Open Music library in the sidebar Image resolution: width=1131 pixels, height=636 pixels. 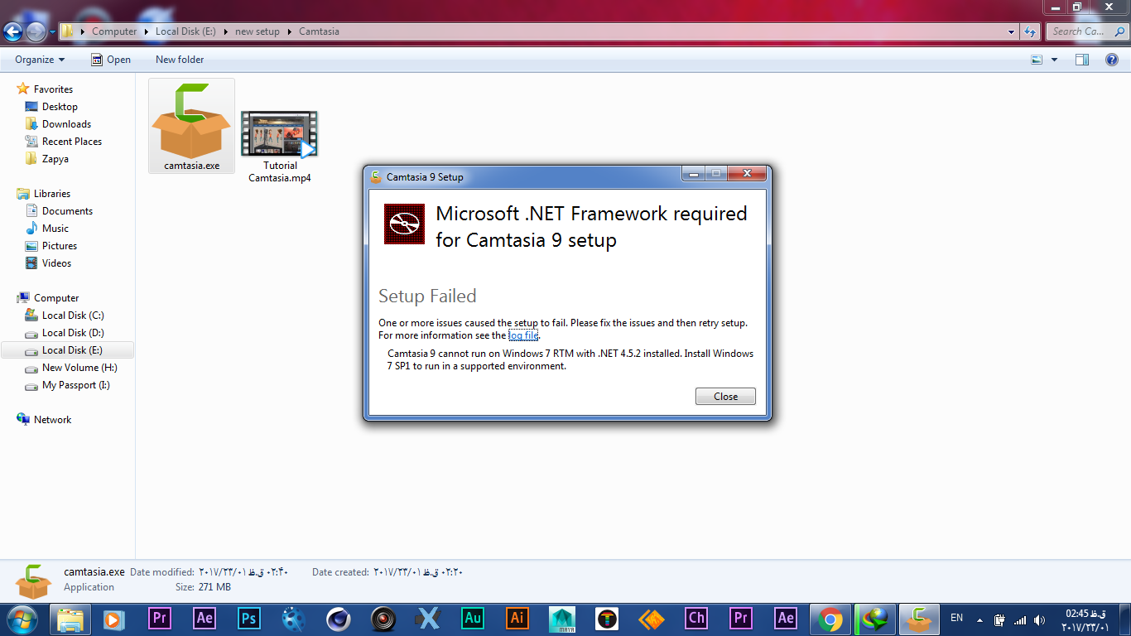coord(55,229)
